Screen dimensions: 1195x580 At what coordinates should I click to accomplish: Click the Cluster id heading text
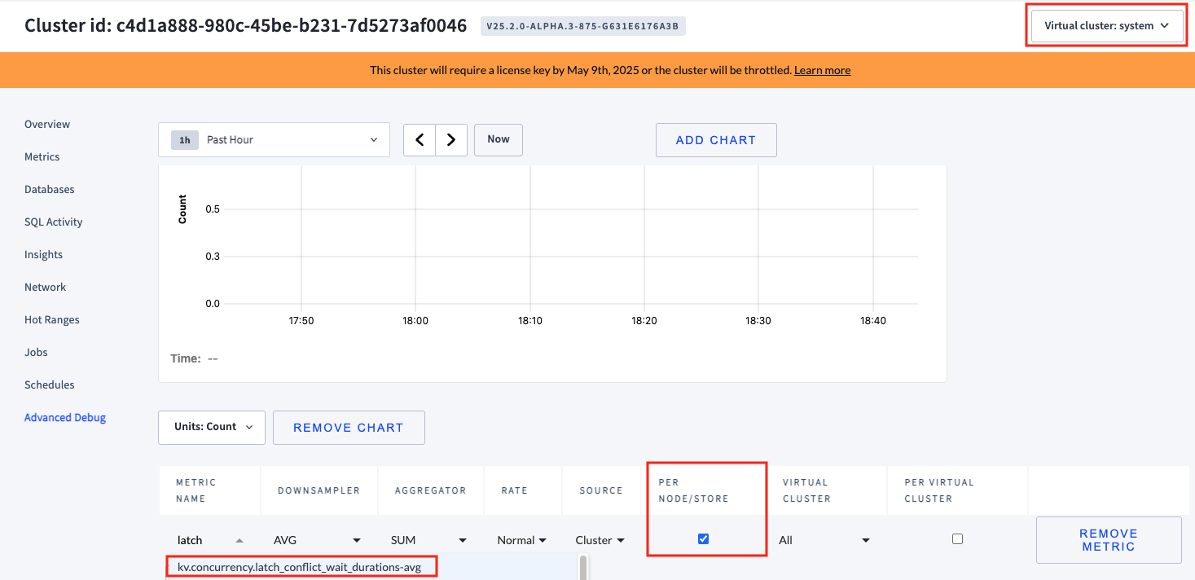click(246, 25)
